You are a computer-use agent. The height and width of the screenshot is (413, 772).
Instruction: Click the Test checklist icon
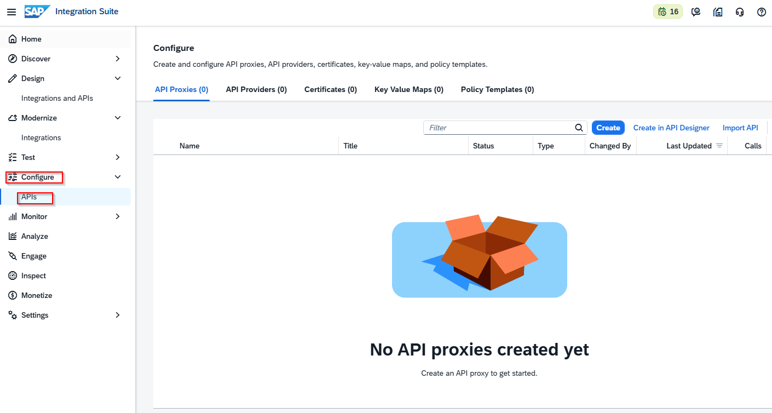click(x=13, y=157)
